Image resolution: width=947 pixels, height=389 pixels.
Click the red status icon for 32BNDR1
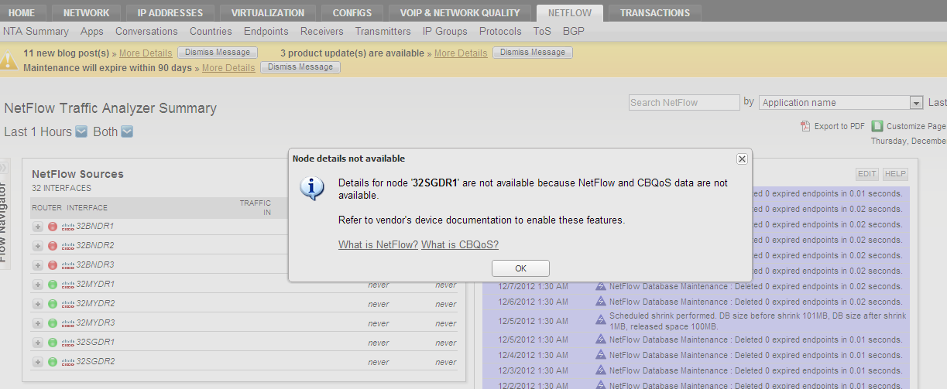[x=53, y=227]
